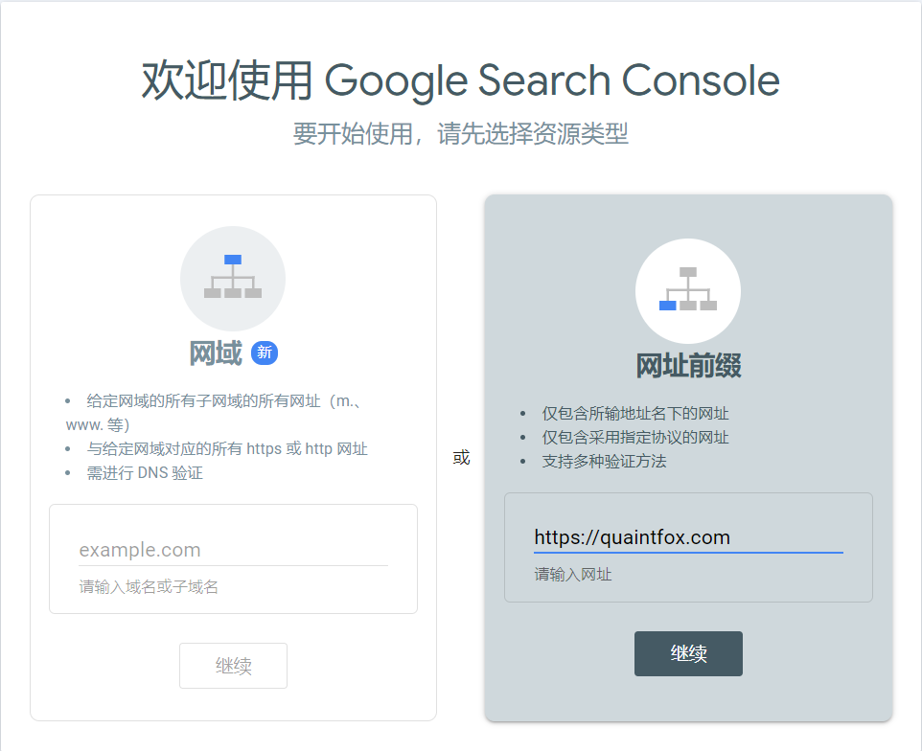Click the 网址前缀 URL prefix icon

(x=688, y=290)
